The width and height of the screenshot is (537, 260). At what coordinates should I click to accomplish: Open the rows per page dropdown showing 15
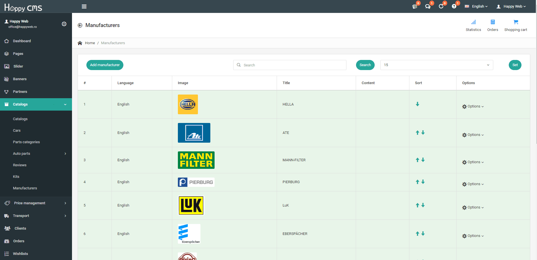coord(436,65)
